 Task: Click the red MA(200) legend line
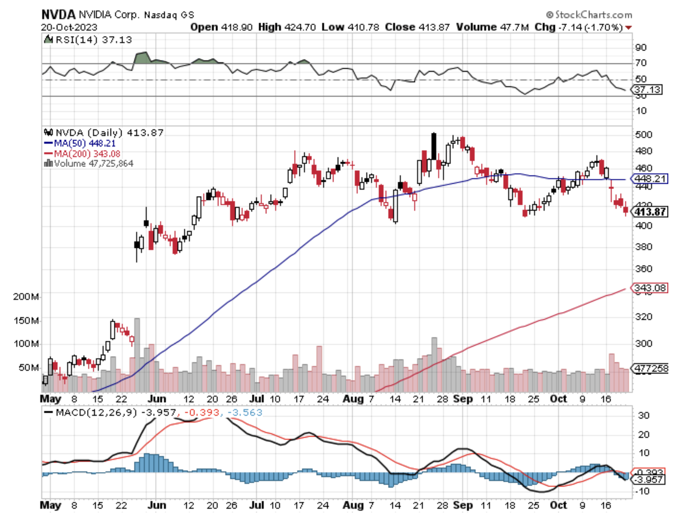tap(48, 154)
